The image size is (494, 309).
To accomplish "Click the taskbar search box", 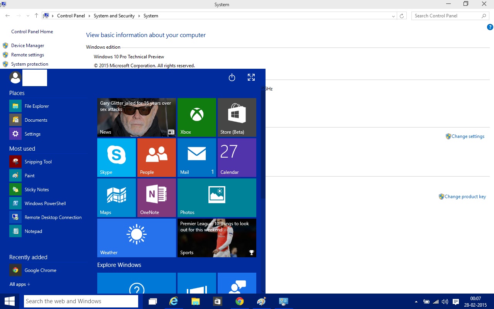I will click(81, 301).
